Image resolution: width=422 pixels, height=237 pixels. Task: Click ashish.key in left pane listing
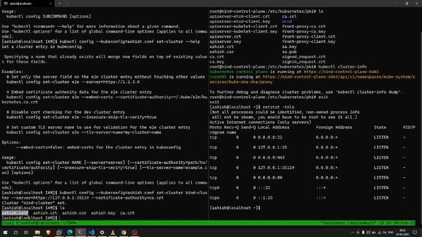pos(103,213)
